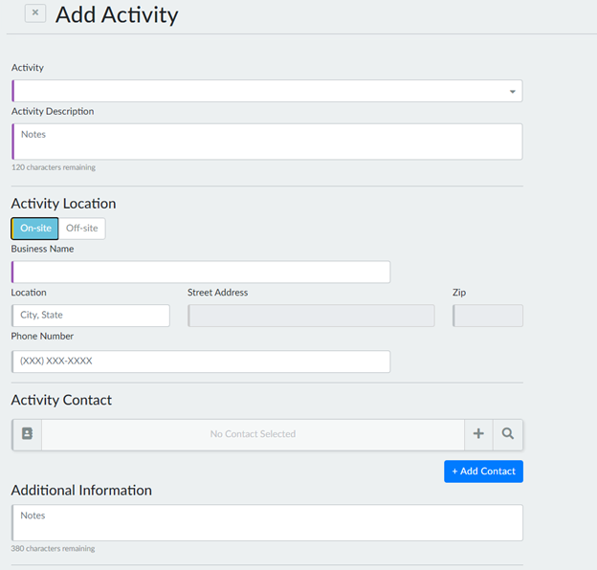Focus the Additional Information notes box
Viewport: 597px width, 570px height.
point(267,523)
